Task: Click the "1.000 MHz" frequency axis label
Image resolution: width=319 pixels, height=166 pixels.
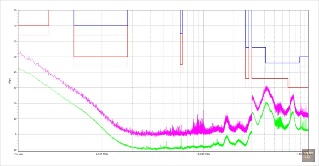Action: 102,154
